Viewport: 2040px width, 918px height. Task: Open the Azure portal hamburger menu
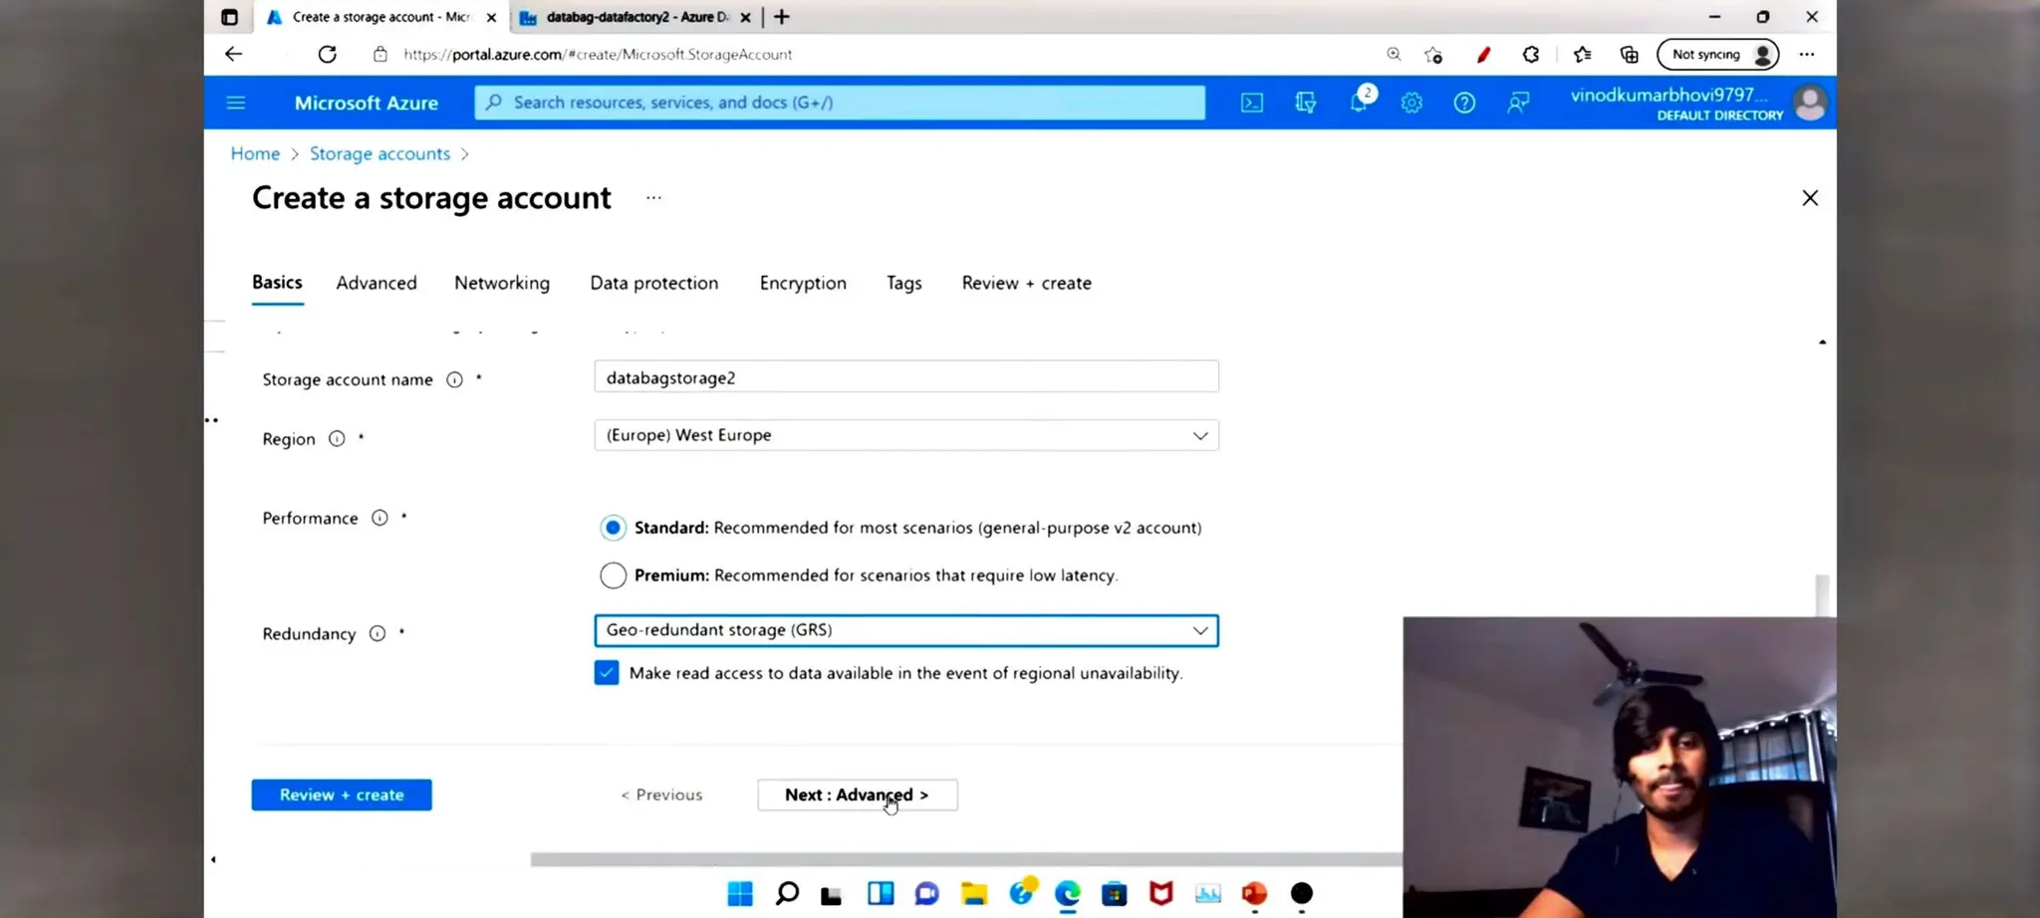tap(236, 103)
